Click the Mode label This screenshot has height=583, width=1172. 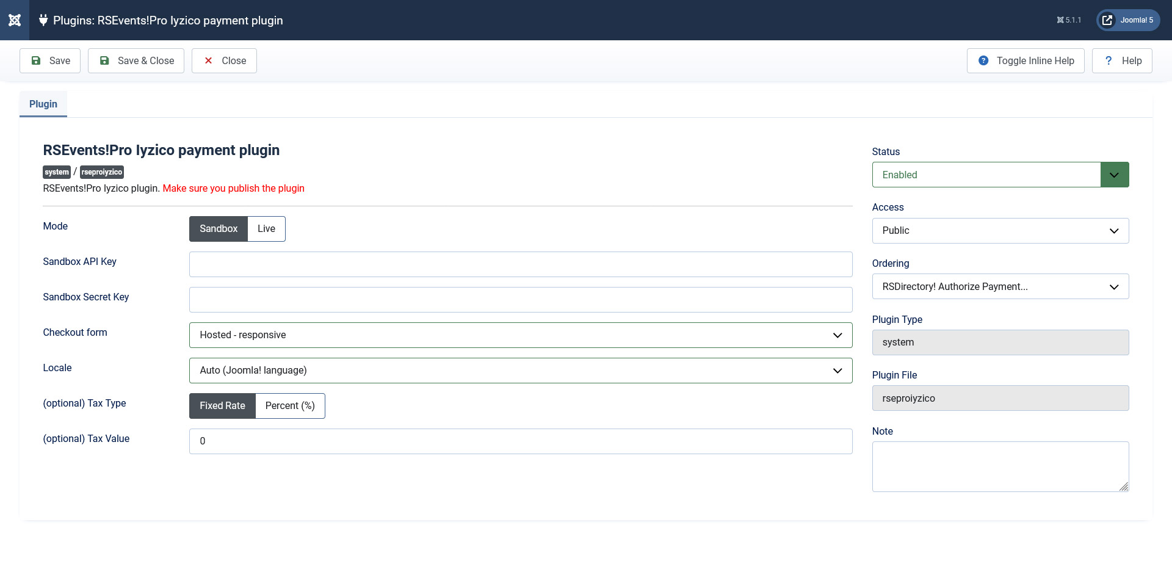pyautogui.click(x=56, y=226)
